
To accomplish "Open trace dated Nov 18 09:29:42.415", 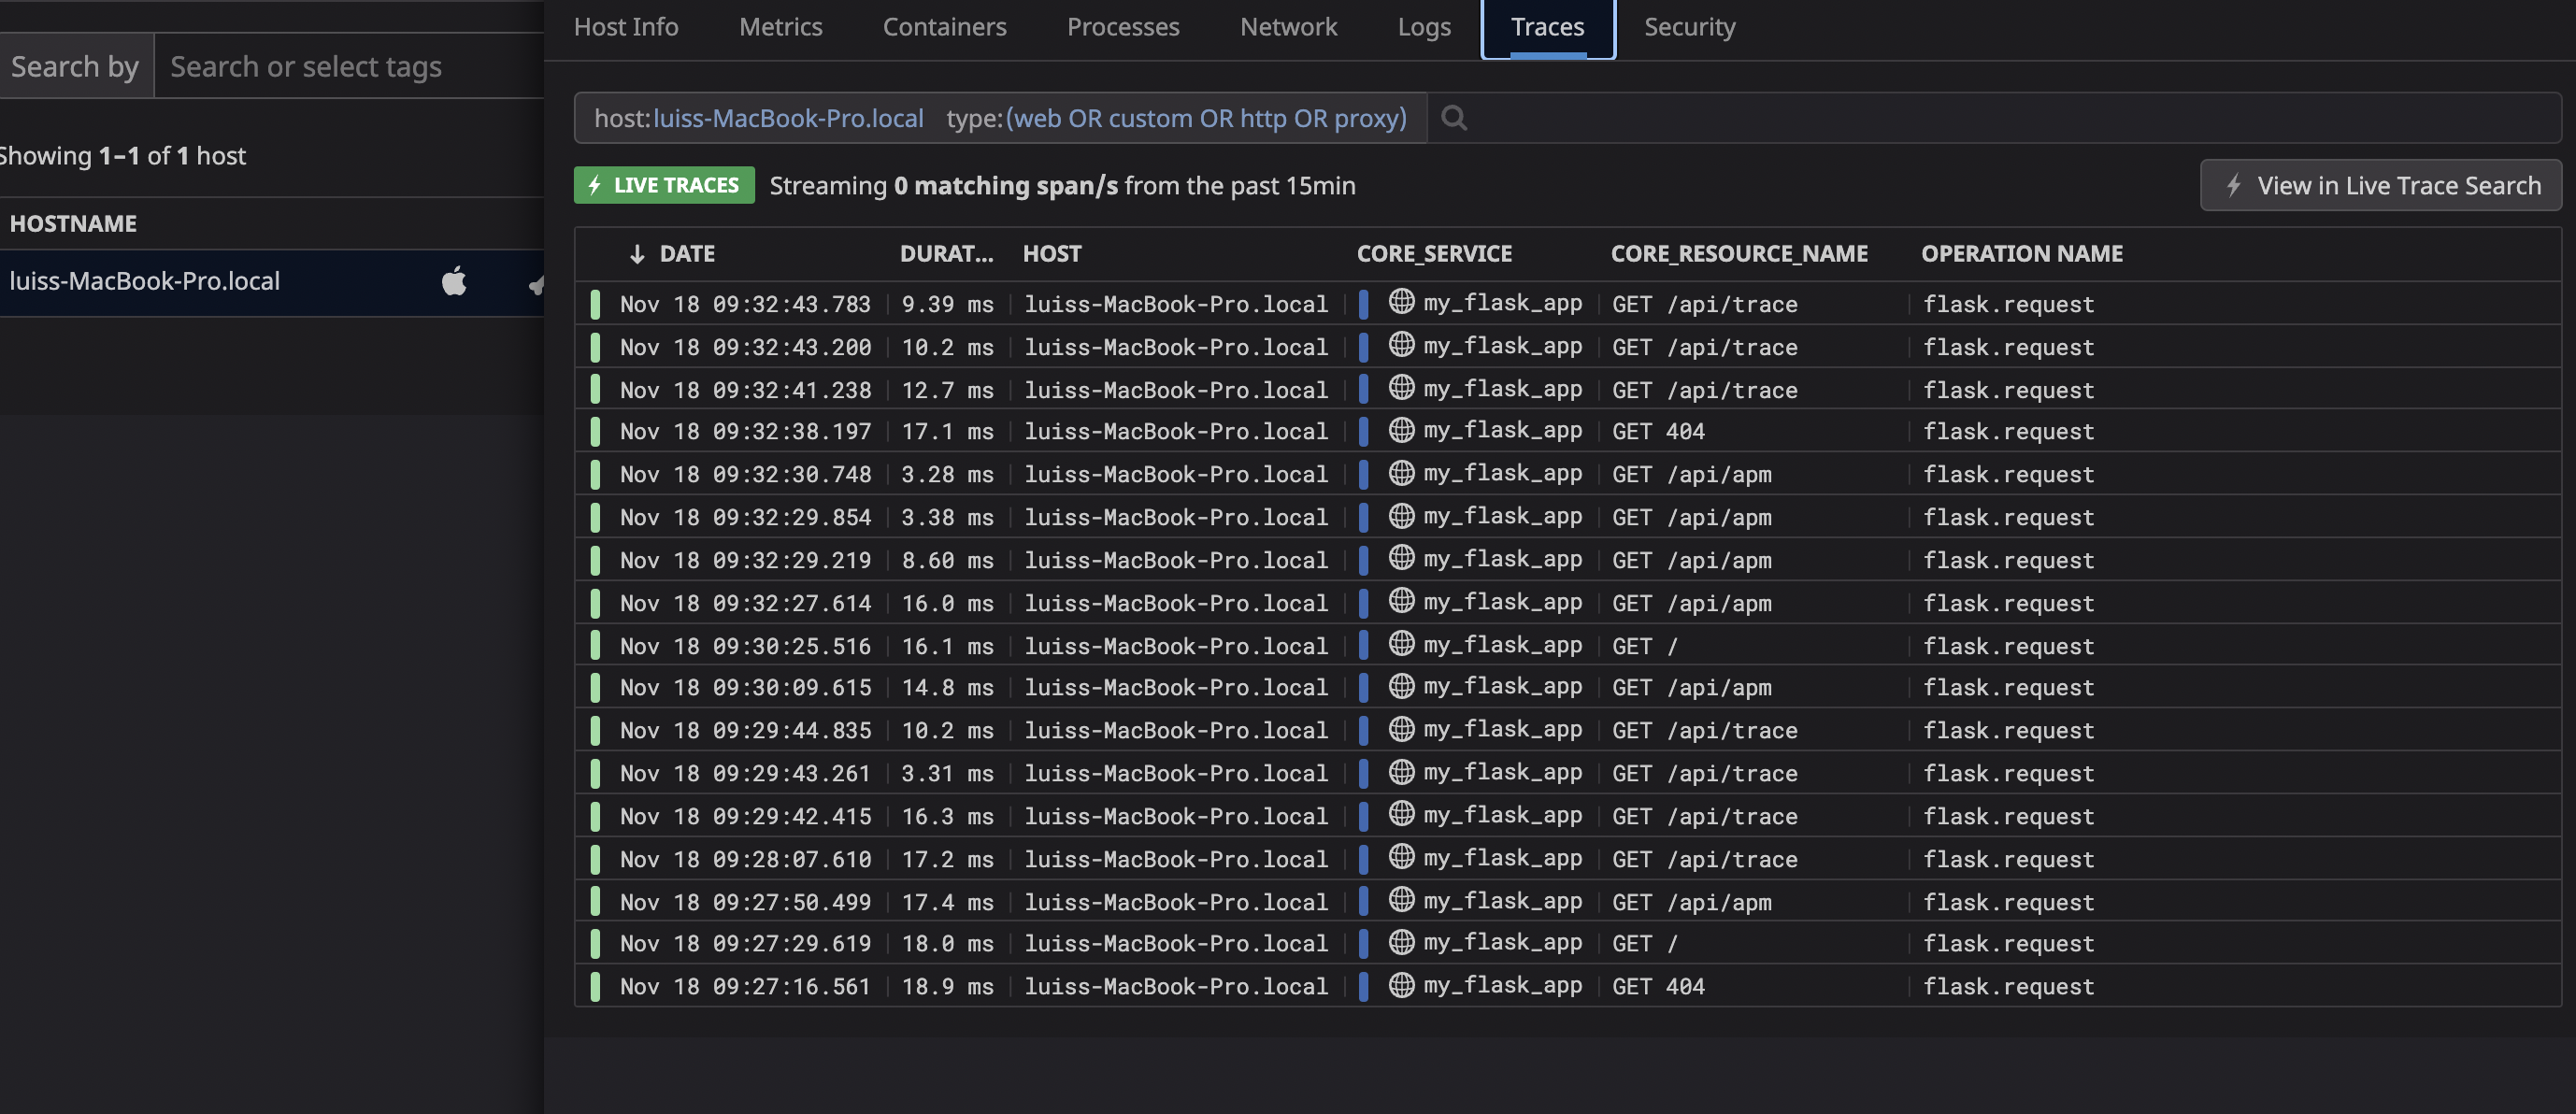I will [x=1567, y=817].
